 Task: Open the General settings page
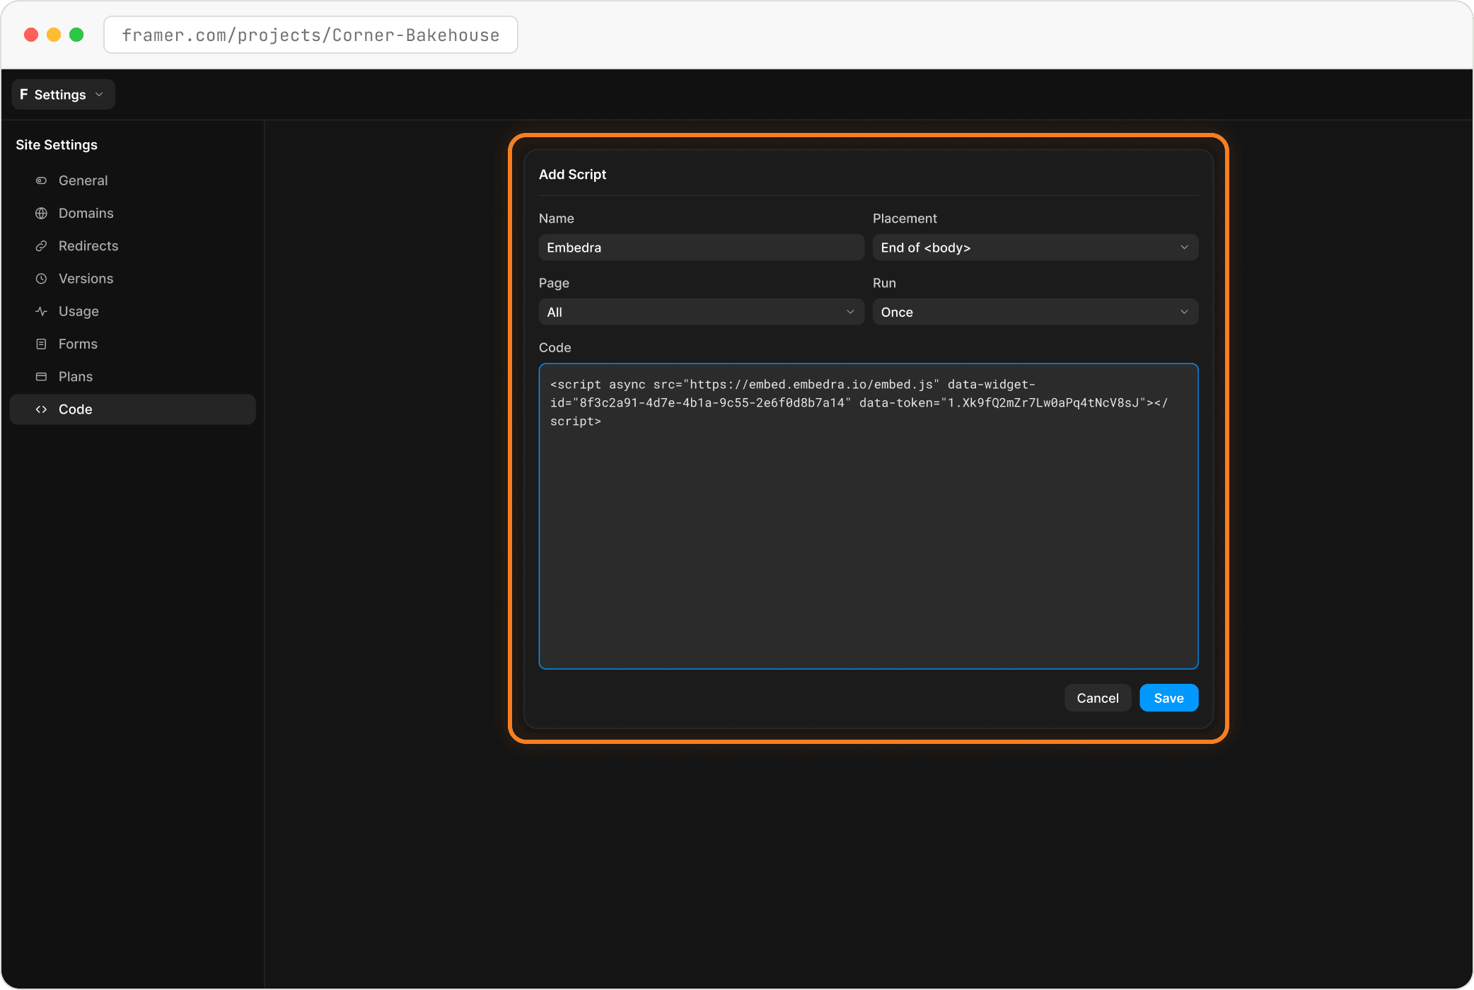coord(132,180)
